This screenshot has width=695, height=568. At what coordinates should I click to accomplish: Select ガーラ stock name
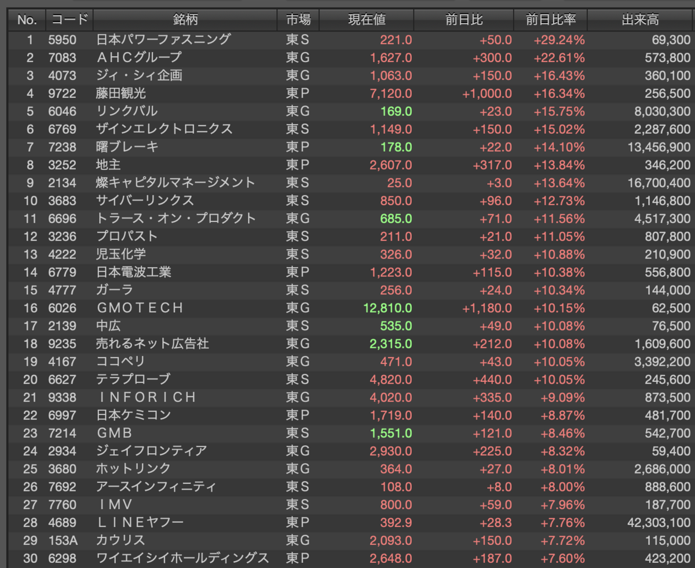point(115,290)
